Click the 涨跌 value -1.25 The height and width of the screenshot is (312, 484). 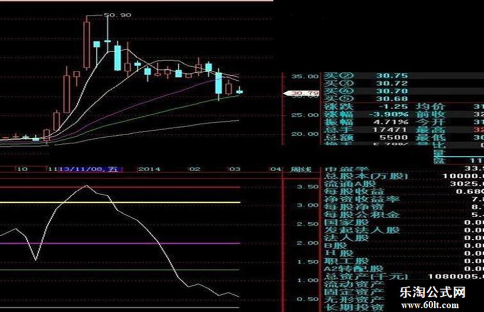point(393,107)
